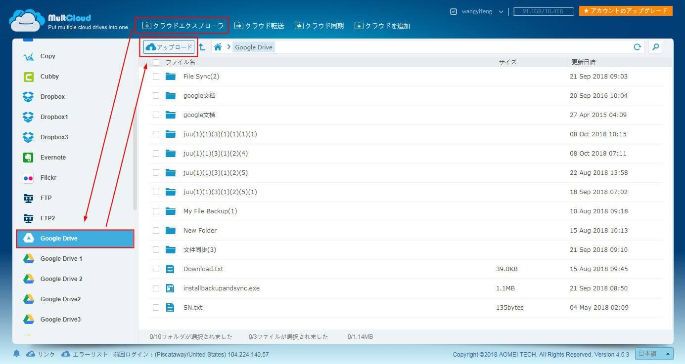
Task: Click the sidebar vertical scrollbar
Action: (135, 158)
